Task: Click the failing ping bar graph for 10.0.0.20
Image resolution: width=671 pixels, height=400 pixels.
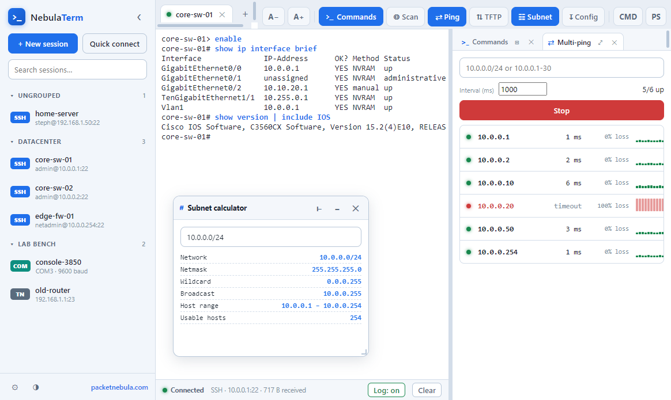Action: pos(650,205)
